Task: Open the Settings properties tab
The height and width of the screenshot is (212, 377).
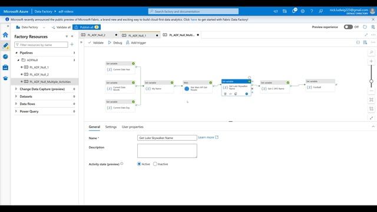Action: click(x=111, y=127)
